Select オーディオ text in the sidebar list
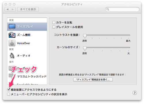 click(24, 56)
